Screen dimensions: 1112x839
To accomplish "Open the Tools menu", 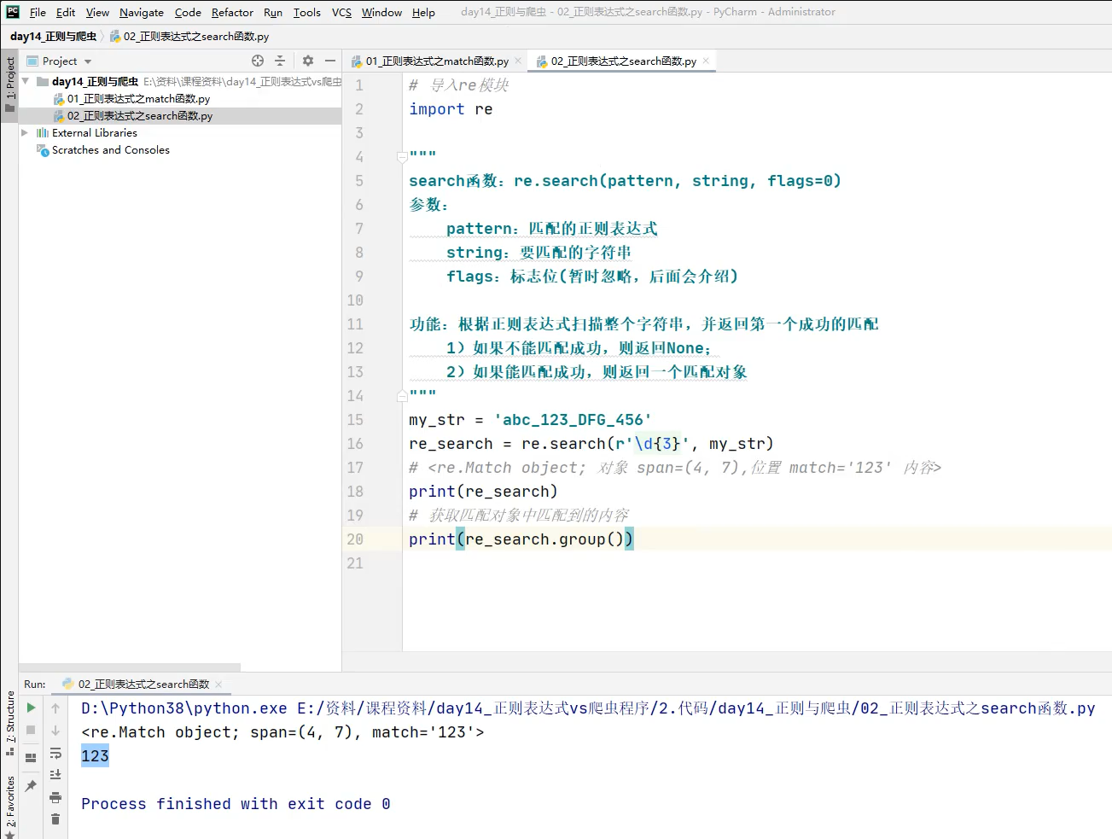I will point(307,12).
